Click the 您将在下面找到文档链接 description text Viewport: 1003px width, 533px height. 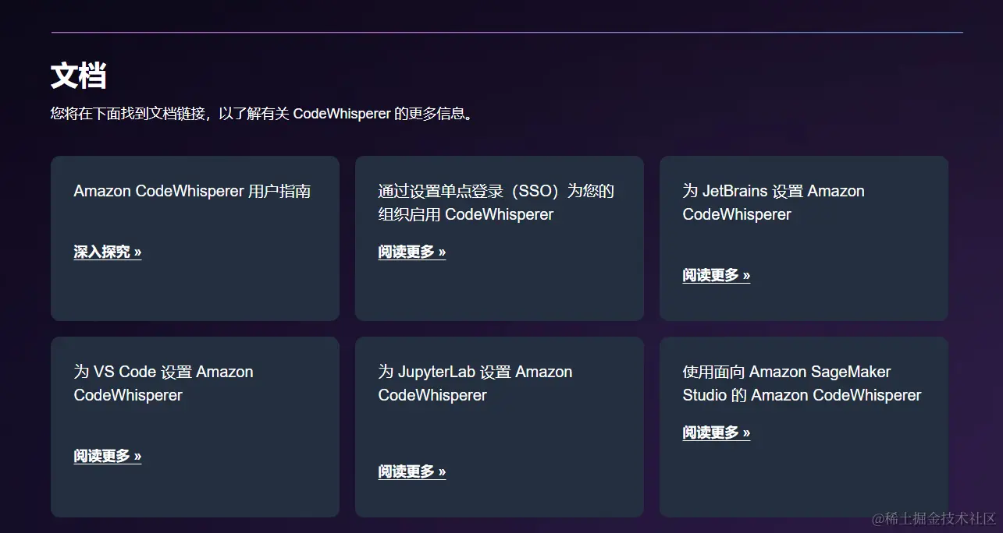point(262,114)
